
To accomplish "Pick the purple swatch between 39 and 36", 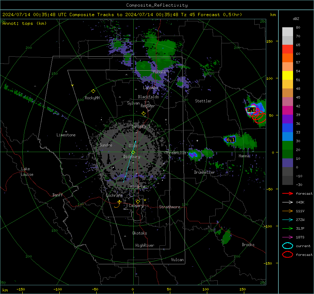I will 287,119.
